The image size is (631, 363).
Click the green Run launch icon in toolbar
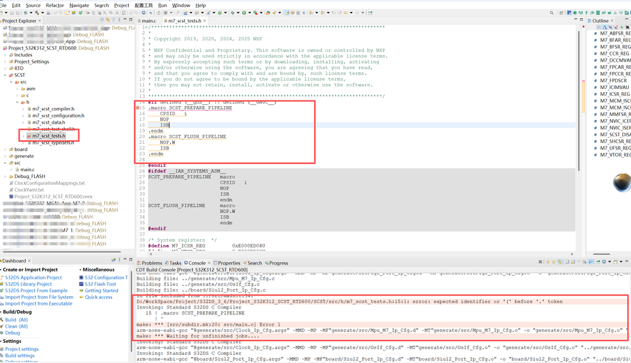[x=244, y=13]
